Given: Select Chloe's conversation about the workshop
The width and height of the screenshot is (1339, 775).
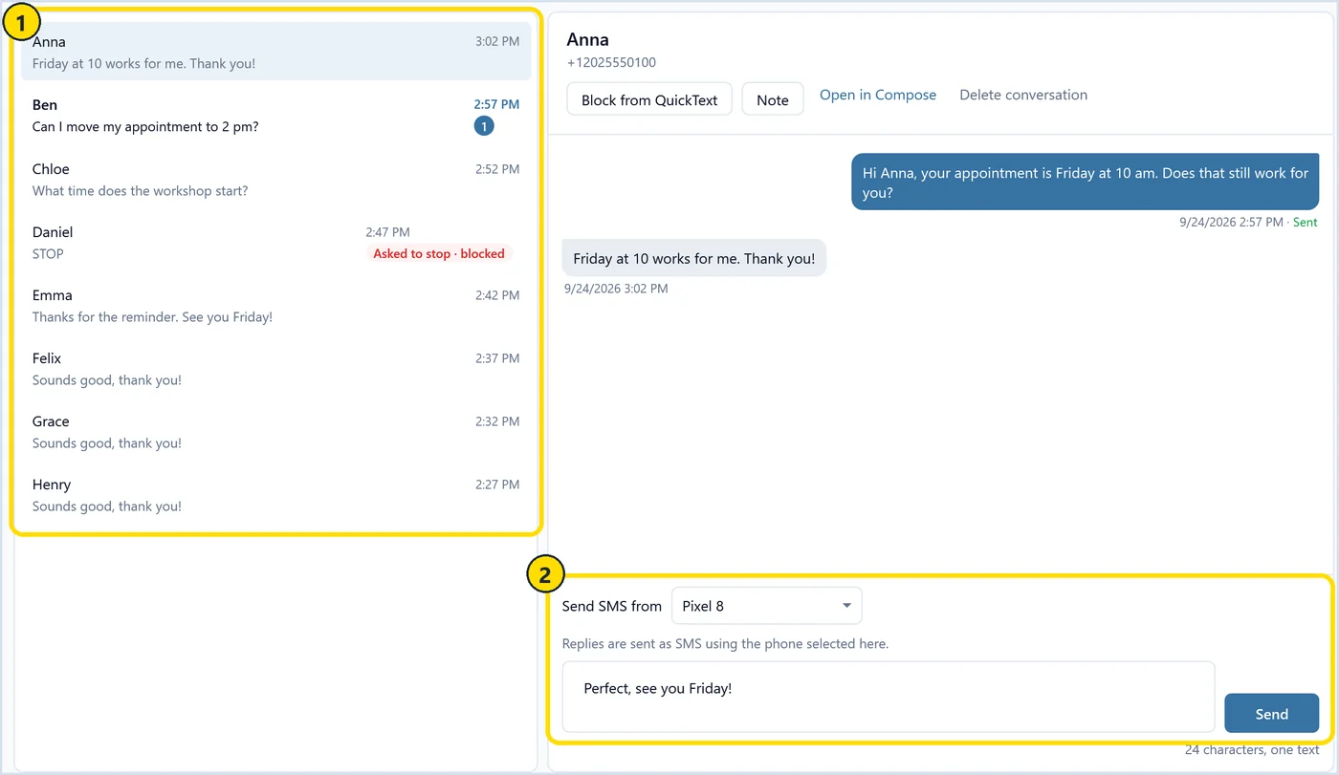Looking at the screenshot, I should [275, 179].
